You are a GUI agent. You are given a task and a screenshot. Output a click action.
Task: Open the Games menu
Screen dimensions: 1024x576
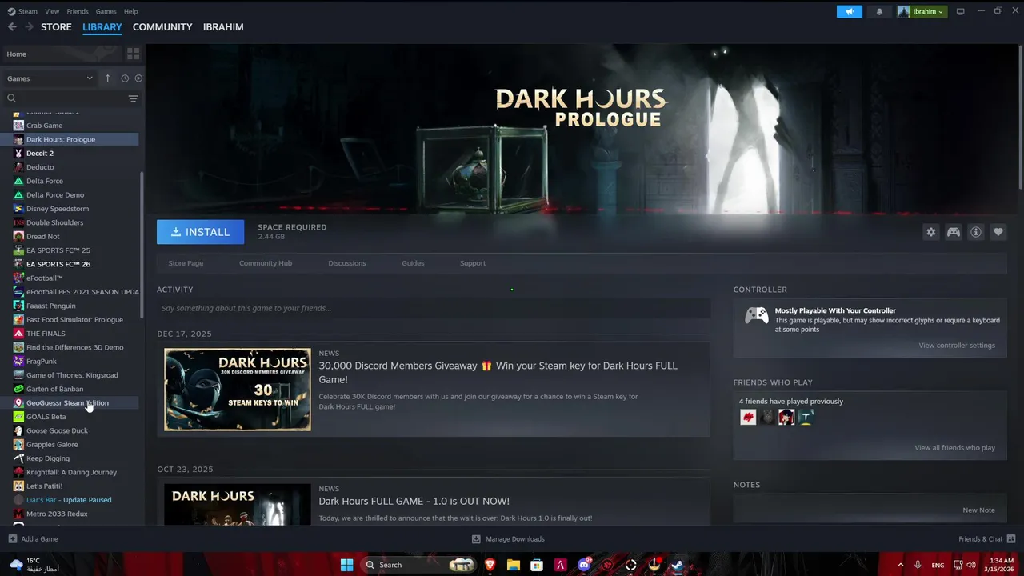point(106,11)
